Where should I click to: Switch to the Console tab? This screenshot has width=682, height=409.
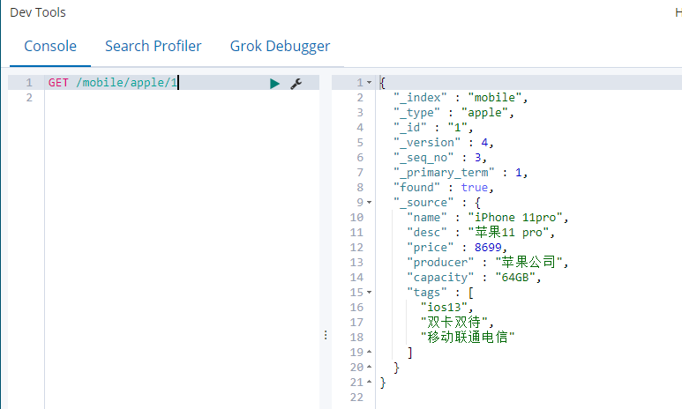(50, 46)
